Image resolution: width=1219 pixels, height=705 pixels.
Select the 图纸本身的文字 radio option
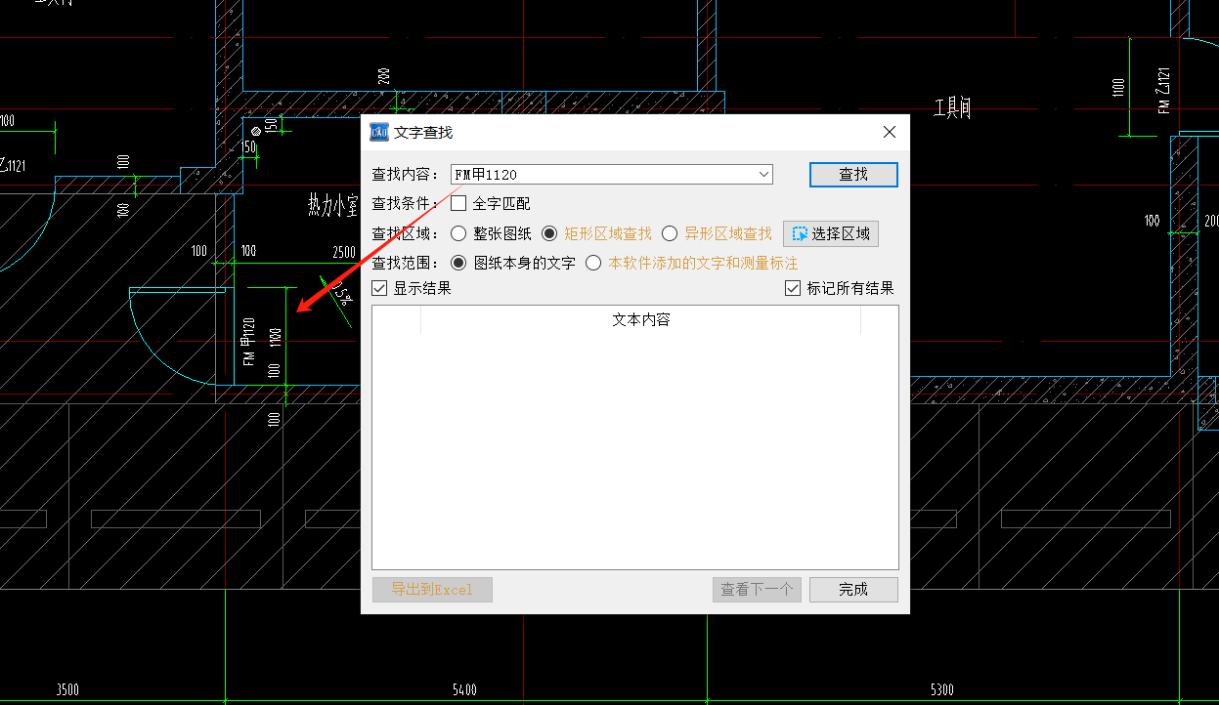click(x=458, y=263)
